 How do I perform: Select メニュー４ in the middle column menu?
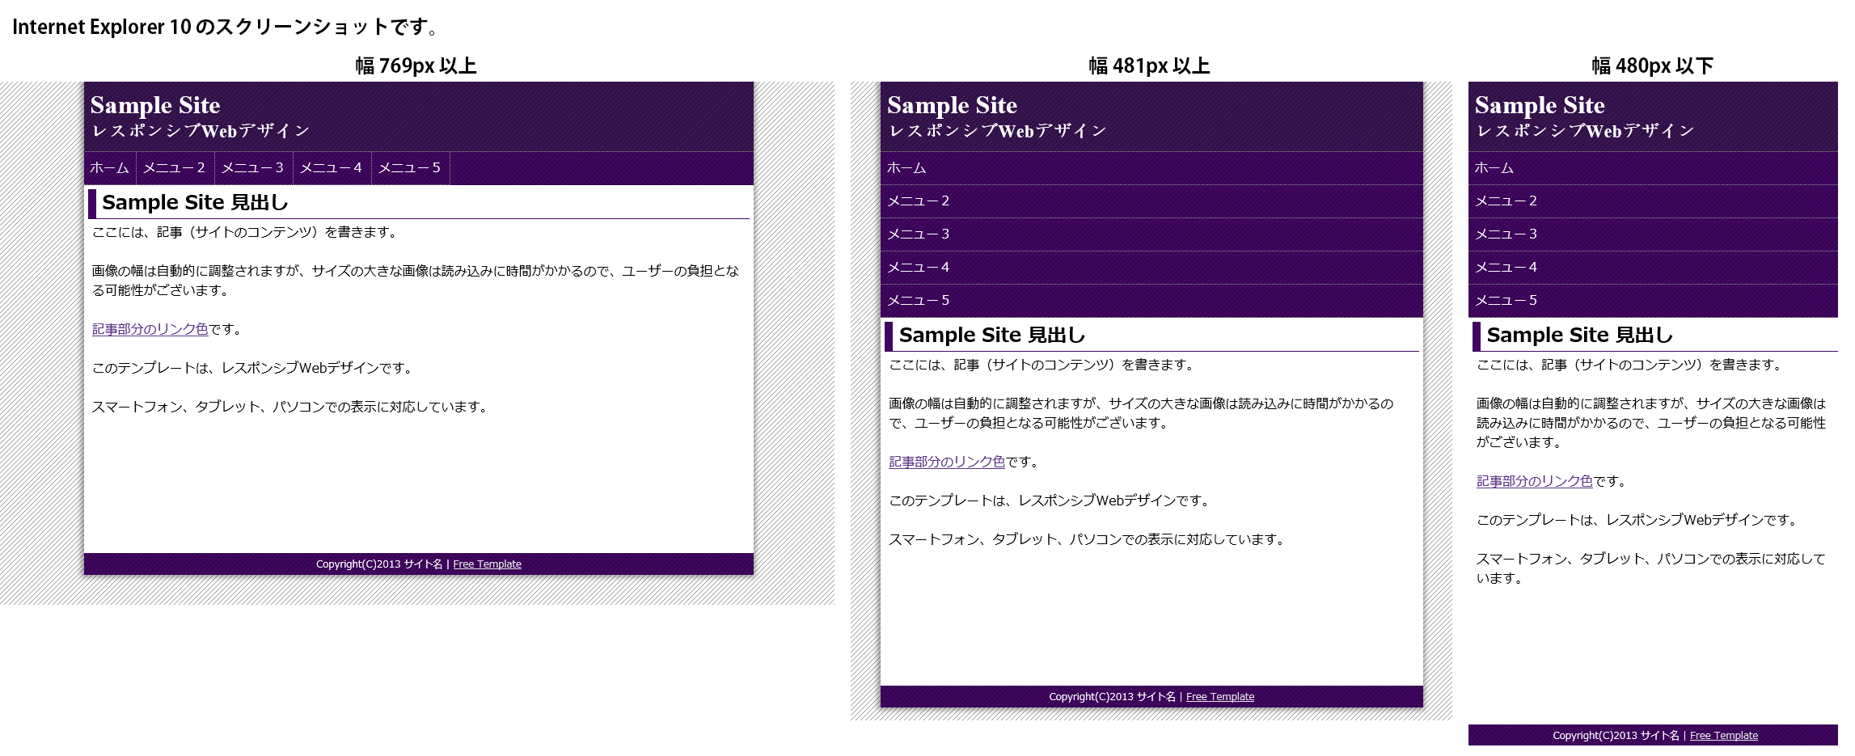point(919,267)
